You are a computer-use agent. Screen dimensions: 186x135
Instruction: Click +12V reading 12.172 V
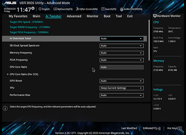158,99
